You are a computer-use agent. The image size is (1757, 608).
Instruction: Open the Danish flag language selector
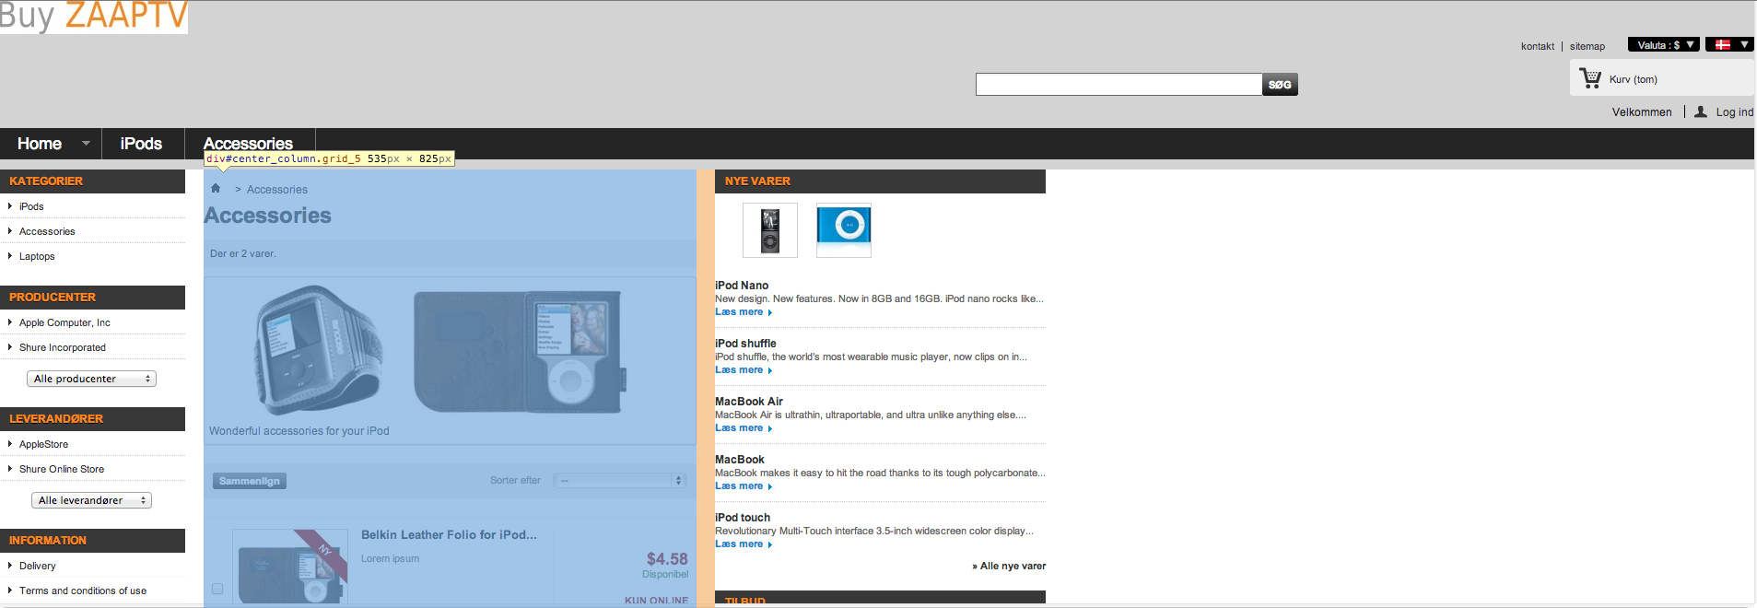click(x=1729, y=44)
